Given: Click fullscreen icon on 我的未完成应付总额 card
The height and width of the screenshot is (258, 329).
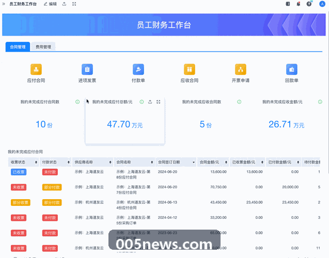Looking at the screenshot, I should [x=159, y=102].
